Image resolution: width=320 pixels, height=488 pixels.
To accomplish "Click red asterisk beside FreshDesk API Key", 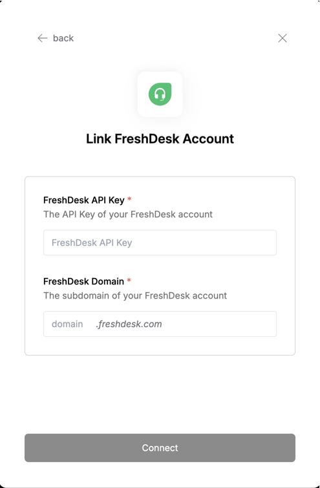I will click(129, 198).
